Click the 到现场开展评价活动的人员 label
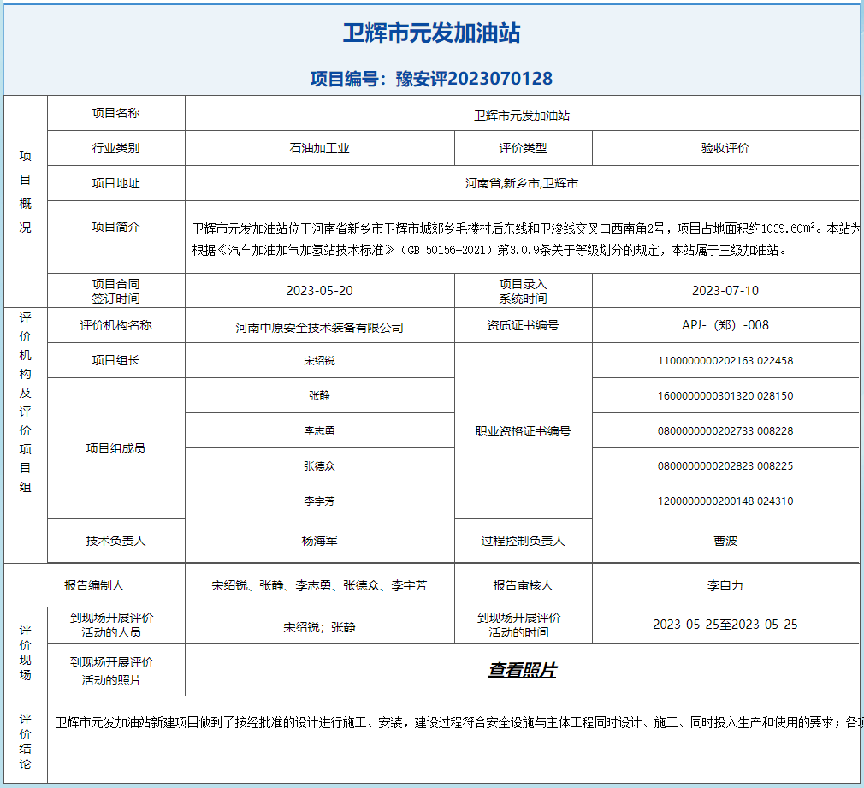This screenshot has height=788, width=864. [112, 625]
